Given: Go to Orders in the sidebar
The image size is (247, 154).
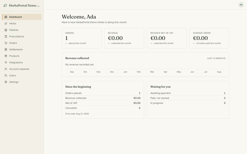Looking at the screenshot, I should coord(22,43).
